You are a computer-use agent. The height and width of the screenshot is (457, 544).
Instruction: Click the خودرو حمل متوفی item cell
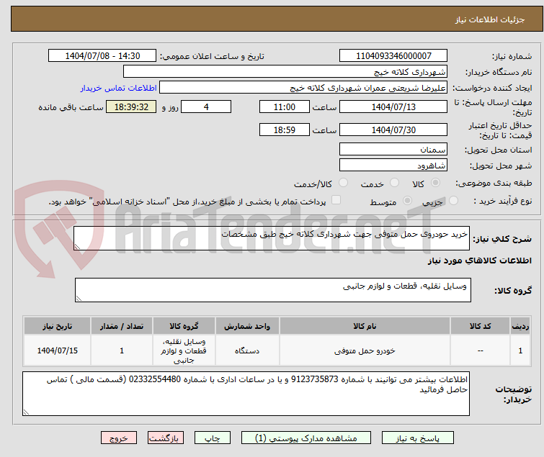click(x=365, y=350)
